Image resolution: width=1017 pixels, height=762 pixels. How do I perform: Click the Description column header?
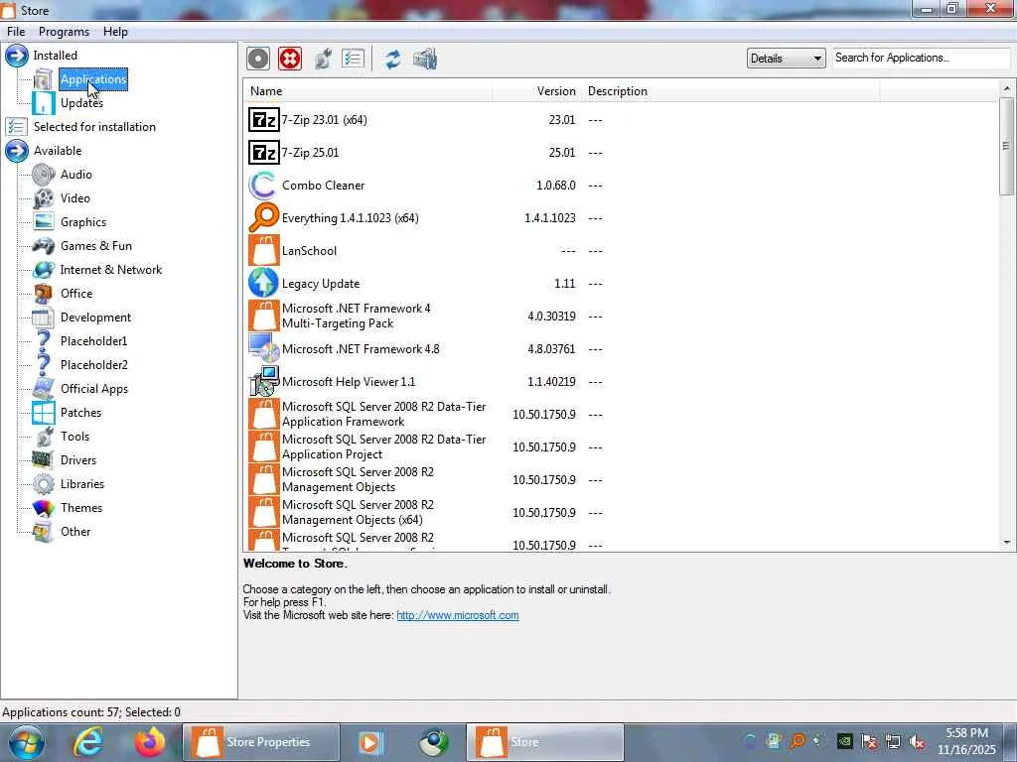(x=731, y=91)
